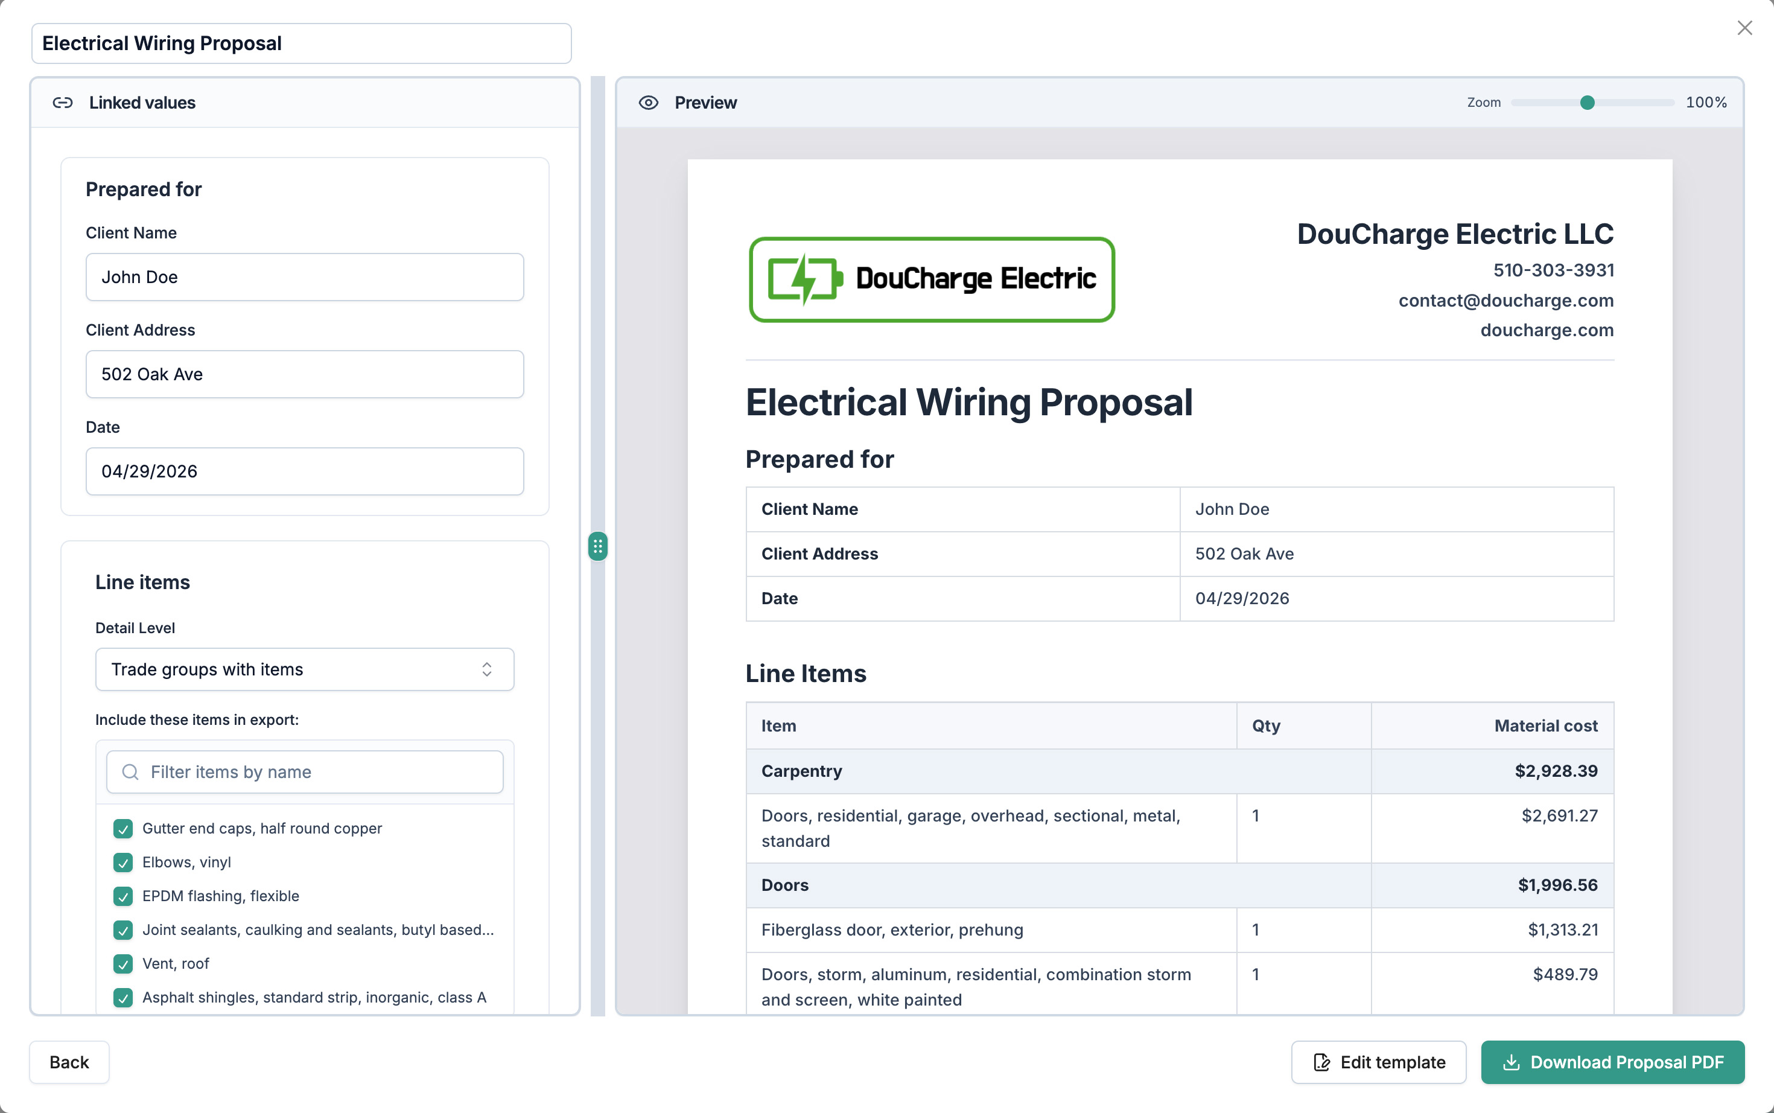Click 502 Oak Ave in preview table

1244,553
